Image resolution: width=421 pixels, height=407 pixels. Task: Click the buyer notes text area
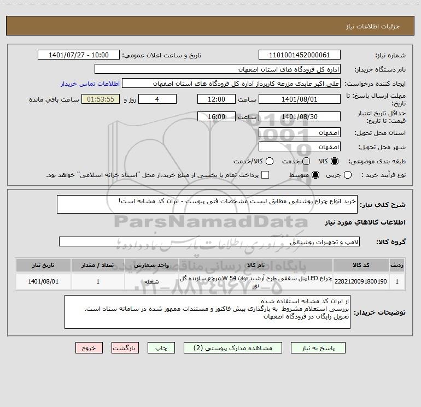coord(207,312)
